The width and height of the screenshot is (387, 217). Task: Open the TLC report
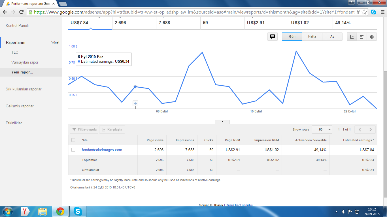[x=15, y=53]
